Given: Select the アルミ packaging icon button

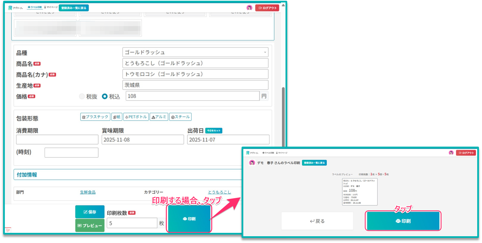Looking at the screenshot, I should [x=159, y=117].
